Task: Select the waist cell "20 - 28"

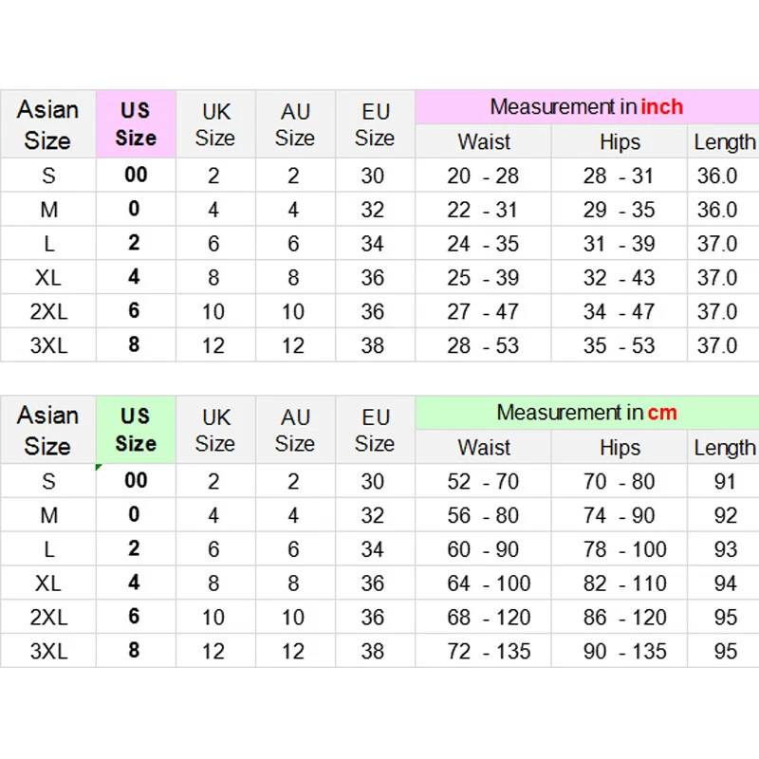Action: 484,176
